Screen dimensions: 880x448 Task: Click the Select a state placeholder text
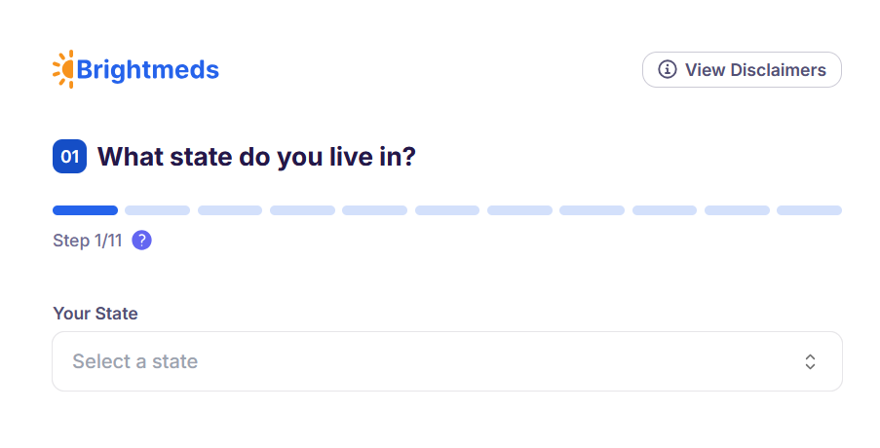point(135,361)
